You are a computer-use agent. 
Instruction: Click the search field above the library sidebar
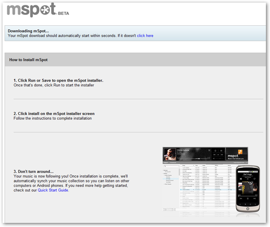170,166
